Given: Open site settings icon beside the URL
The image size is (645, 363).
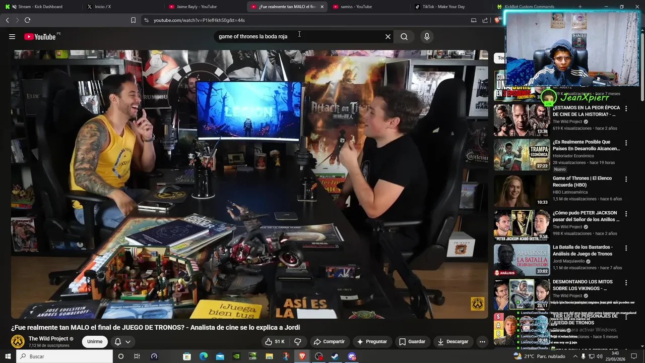Looking at the screenshot, I should [146, 20].
